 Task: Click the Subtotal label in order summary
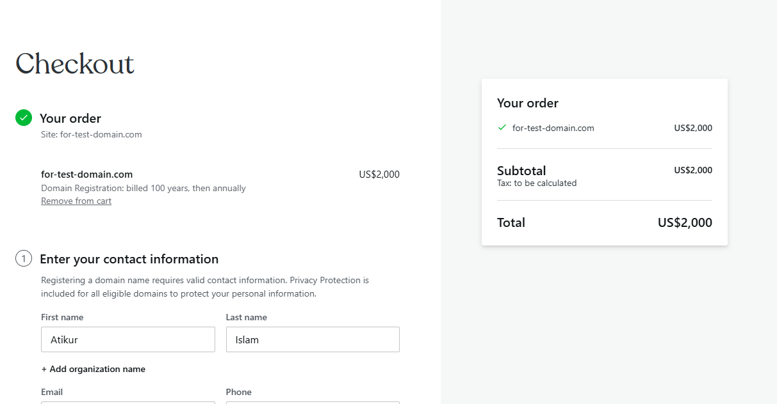pos(521,170)
